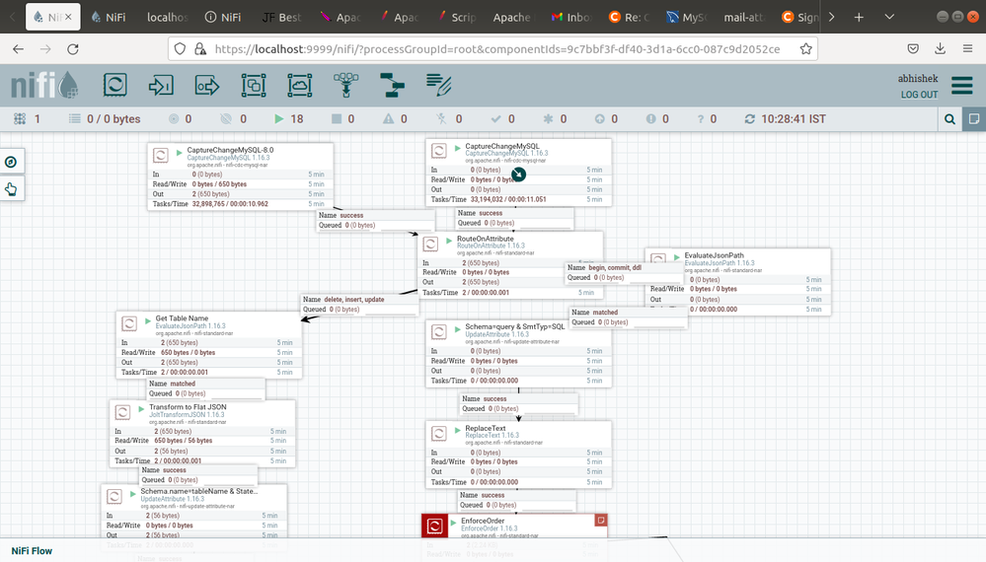
Task: Click the Funnel toolbar icon
Action: pyautogui.click(x=346, y=86)
